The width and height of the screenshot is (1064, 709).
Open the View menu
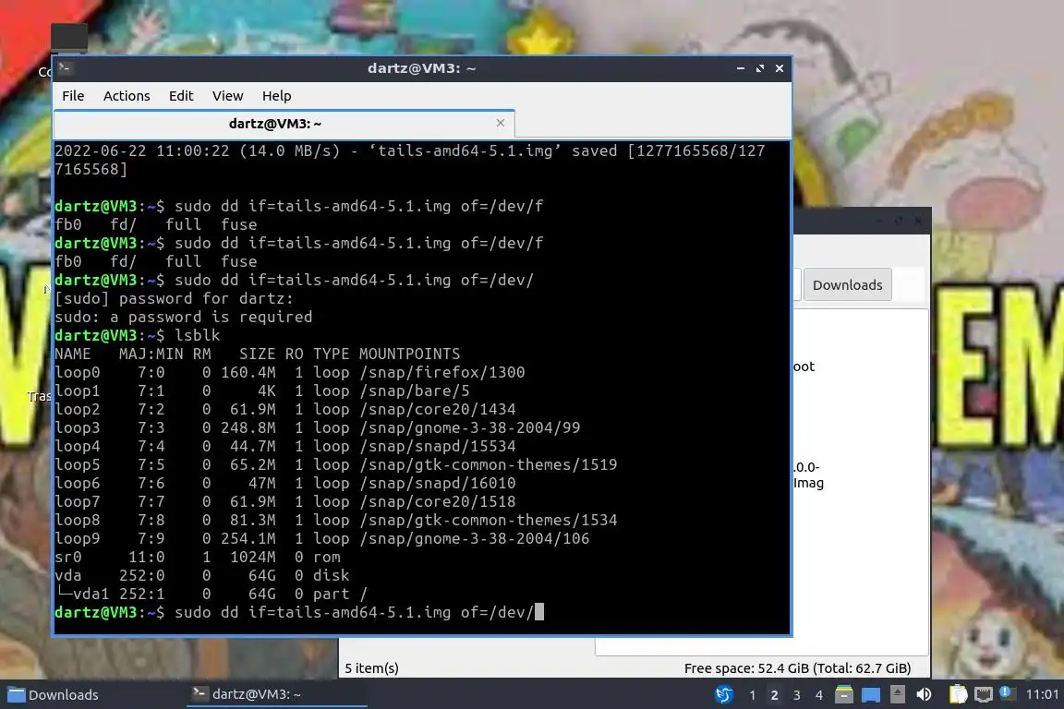[227, 96]
